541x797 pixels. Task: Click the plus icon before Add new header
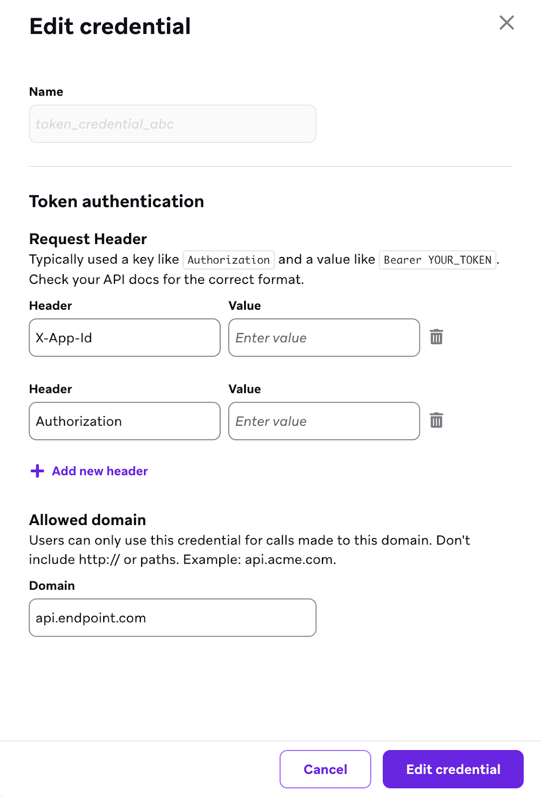pyautogui.click(x=37, y=471)
